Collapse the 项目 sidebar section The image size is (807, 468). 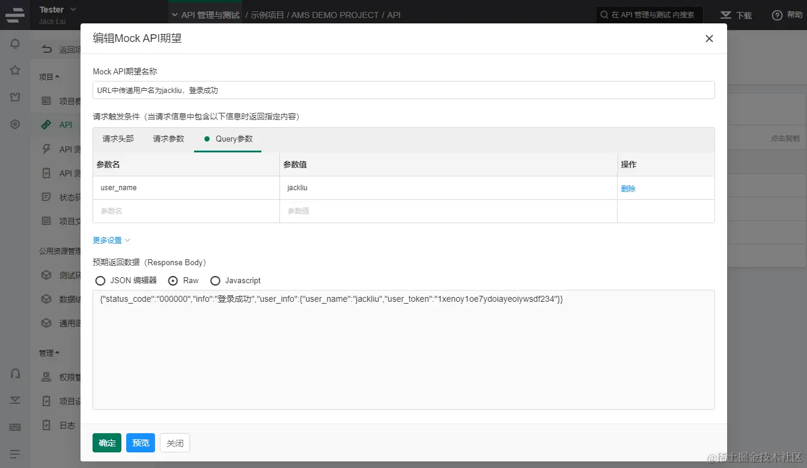point(49,77)
